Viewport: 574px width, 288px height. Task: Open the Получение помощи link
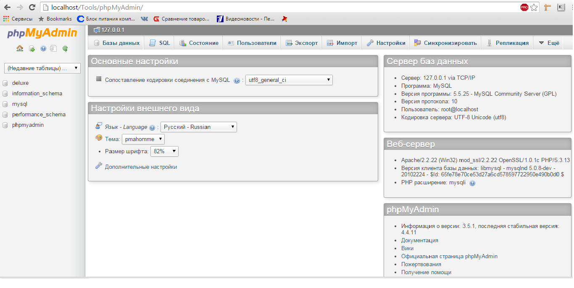(426, 272)
